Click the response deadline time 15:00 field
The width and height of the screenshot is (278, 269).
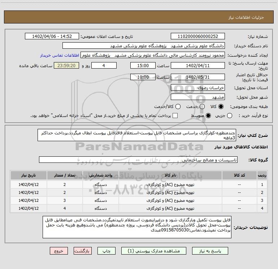click(x=143, y=65)
